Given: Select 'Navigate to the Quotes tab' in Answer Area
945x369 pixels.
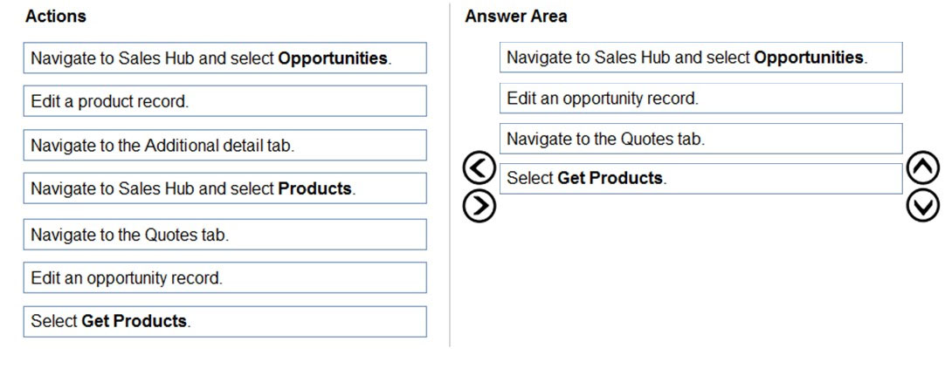Looking at the screenshot, I should point(701,139).
